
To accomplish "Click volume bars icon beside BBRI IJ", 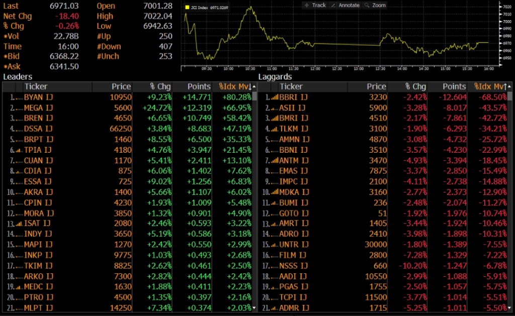I will pos(274,97).
